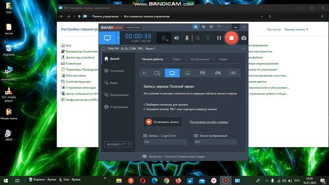This screenshot has height=185, width=329.
Task: Toggle the Запись - Старт/Стоп hotkey checkbox
Action: click(145, 136)
